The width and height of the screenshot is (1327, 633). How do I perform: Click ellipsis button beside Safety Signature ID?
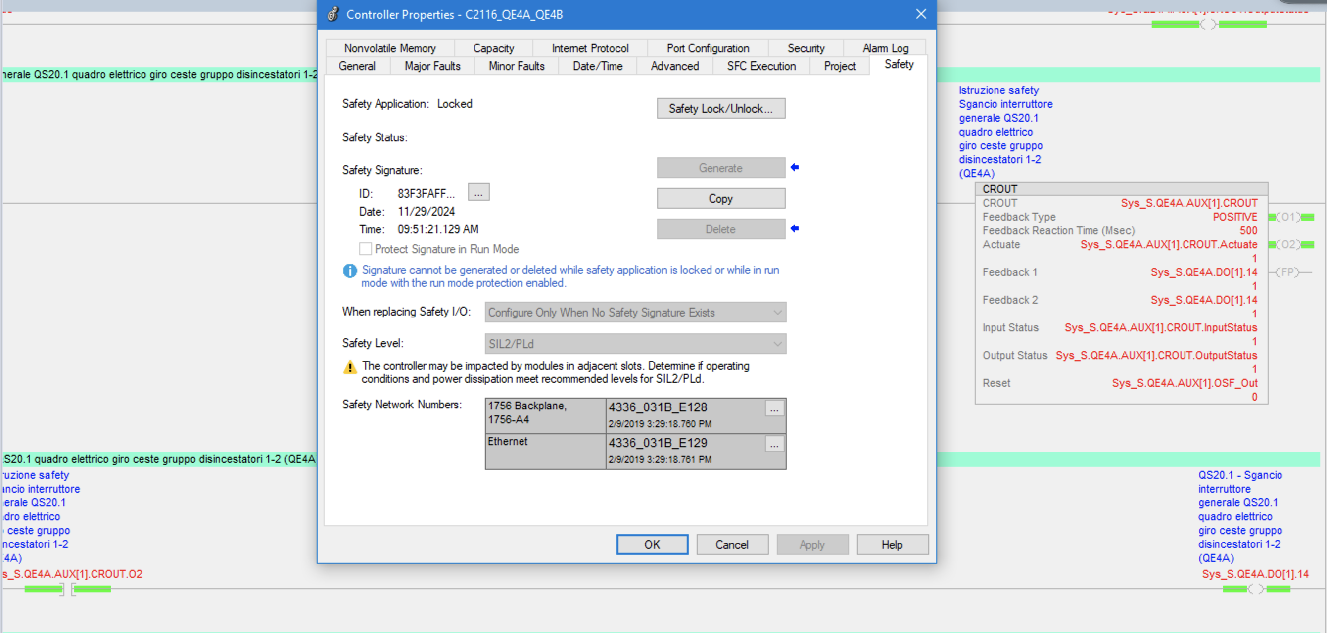[478, 193]
